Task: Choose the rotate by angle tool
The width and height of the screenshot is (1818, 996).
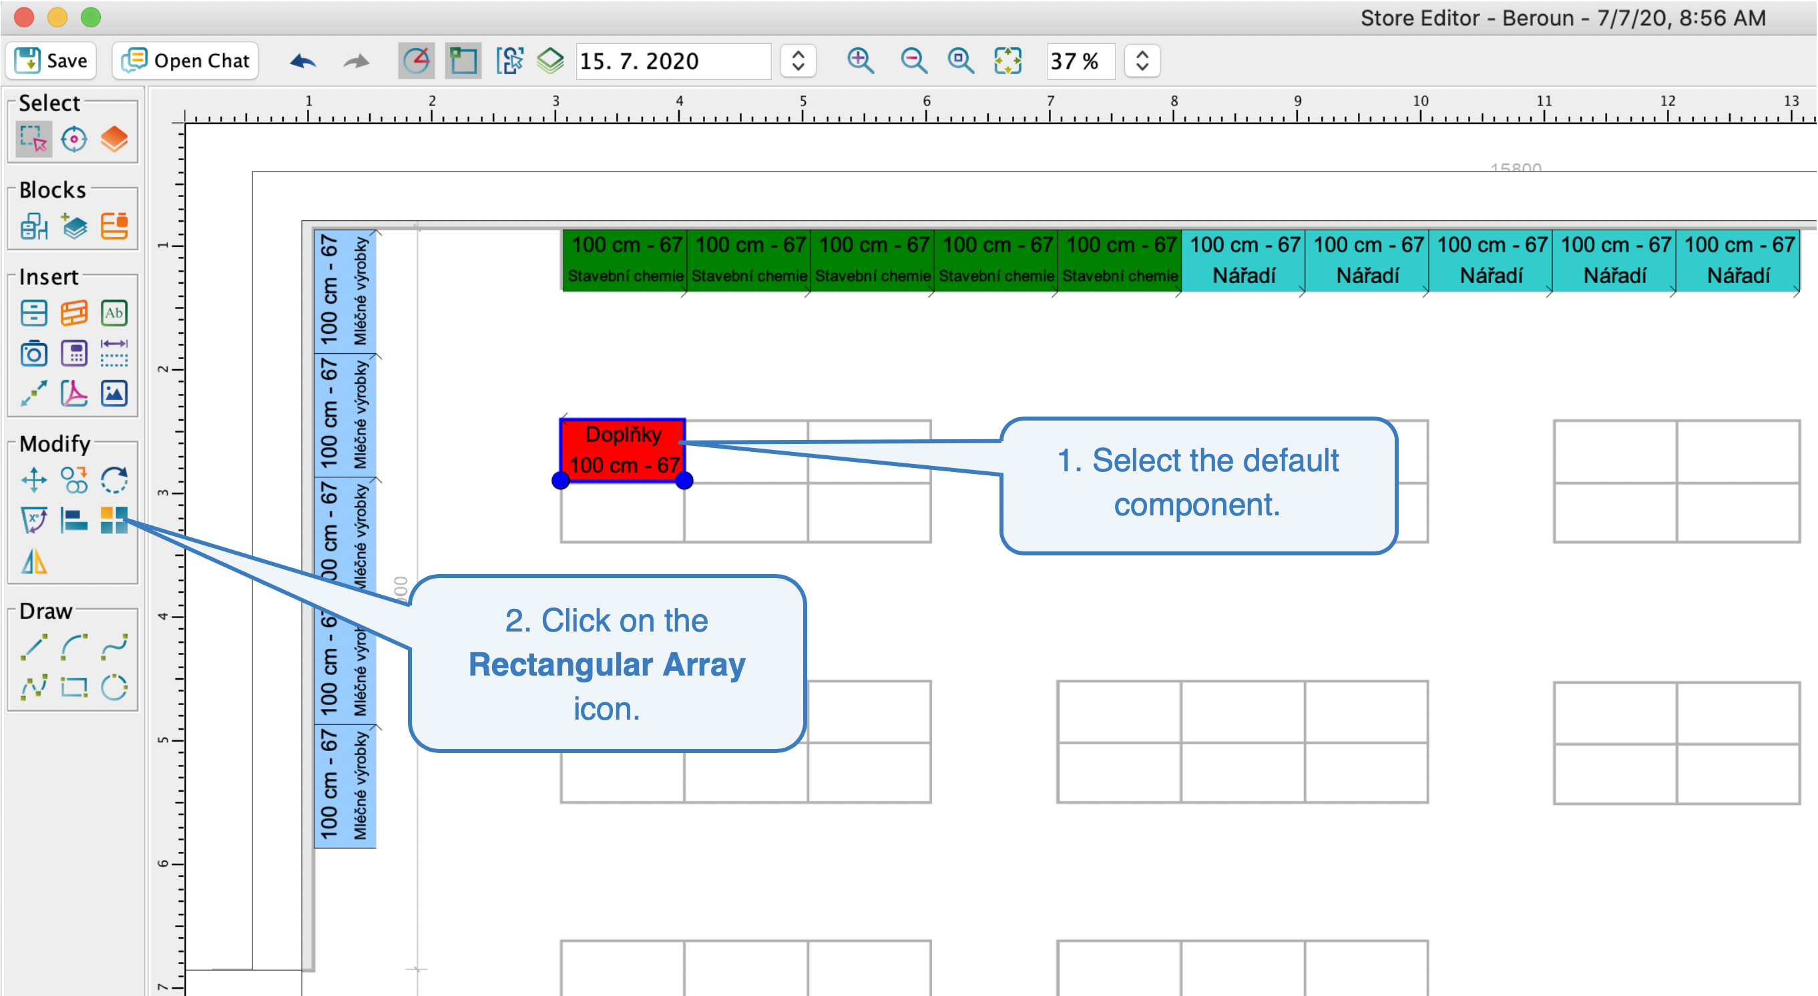Action: click(x=33, y=520)
